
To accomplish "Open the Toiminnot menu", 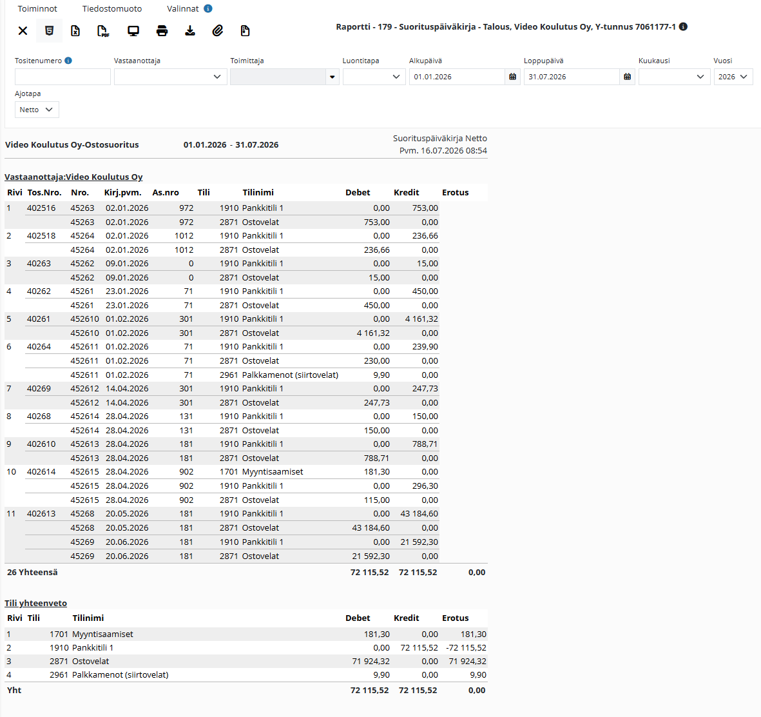I will [x=37, y=9].
